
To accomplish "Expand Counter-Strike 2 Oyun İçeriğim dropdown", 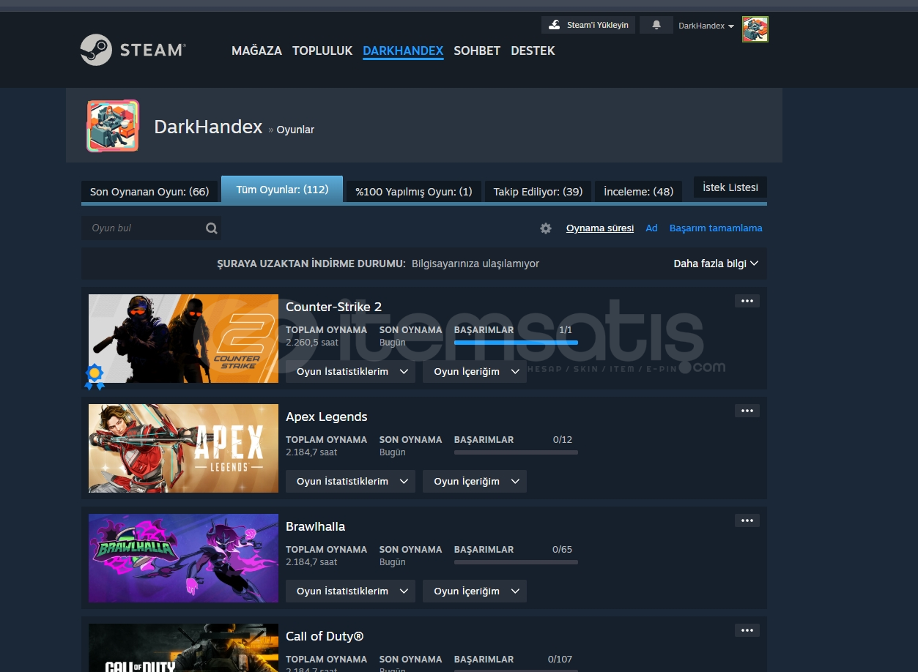I will pyautogui.click(x=475, y=371).
